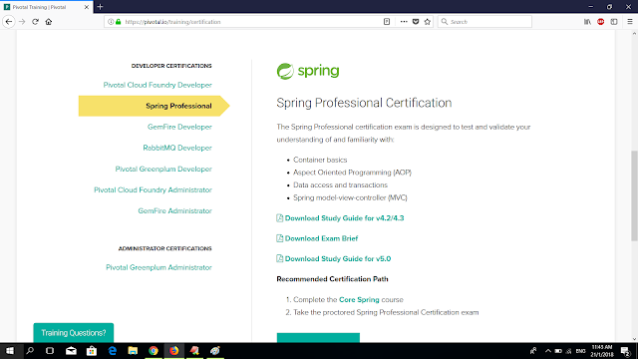
Task: Click the address bar URL
Action: pyautogui.click(x=172, y=22)
